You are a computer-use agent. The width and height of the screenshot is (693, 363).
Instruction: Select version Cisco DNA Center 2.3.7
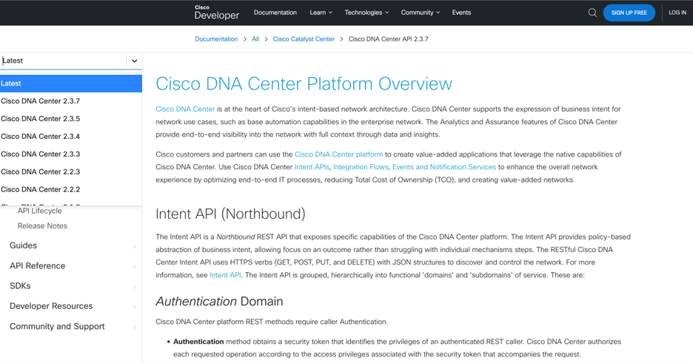(x=71, y=101)
